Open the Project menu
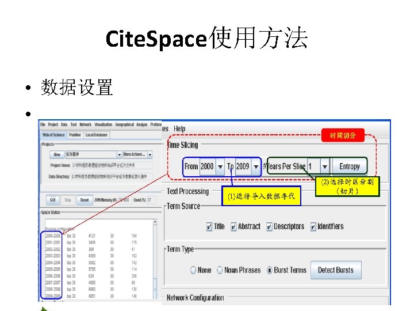Viewport: 414px width, 311px height. [x=53, y=124]
